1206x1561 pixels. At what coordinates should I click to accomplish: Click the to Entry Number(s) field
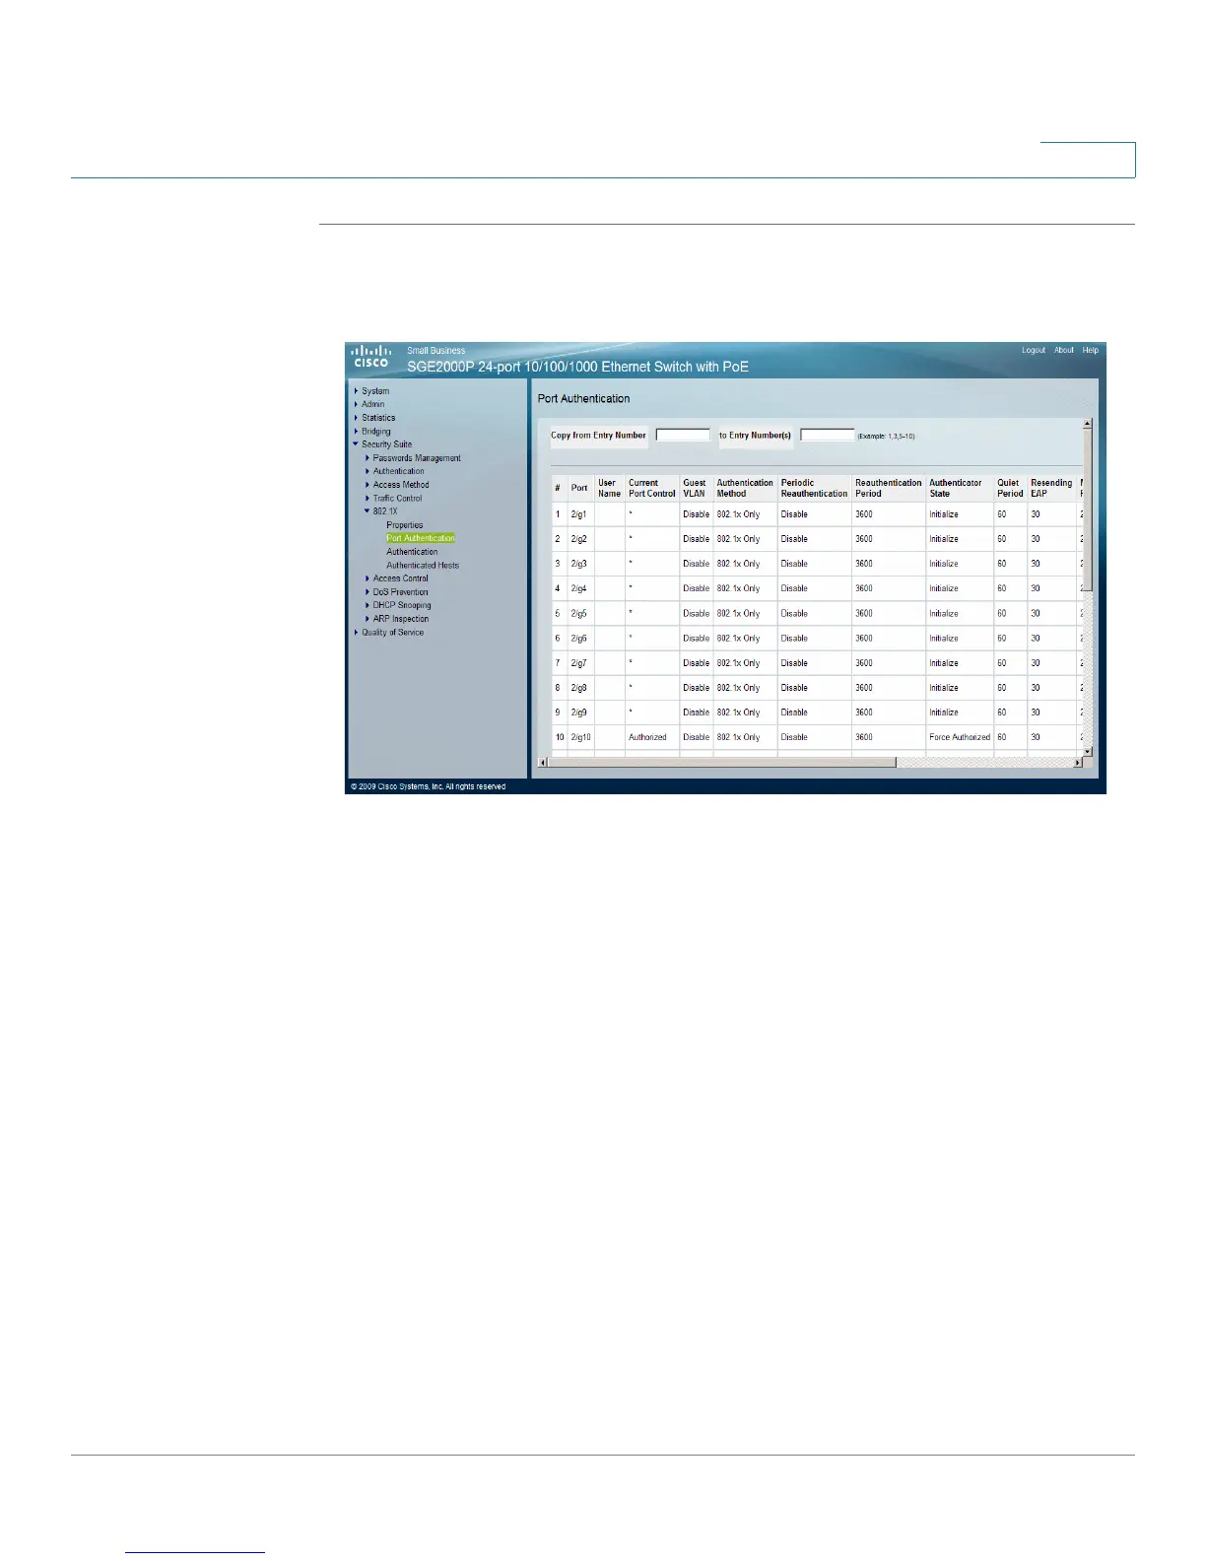[x=828, y=435]
